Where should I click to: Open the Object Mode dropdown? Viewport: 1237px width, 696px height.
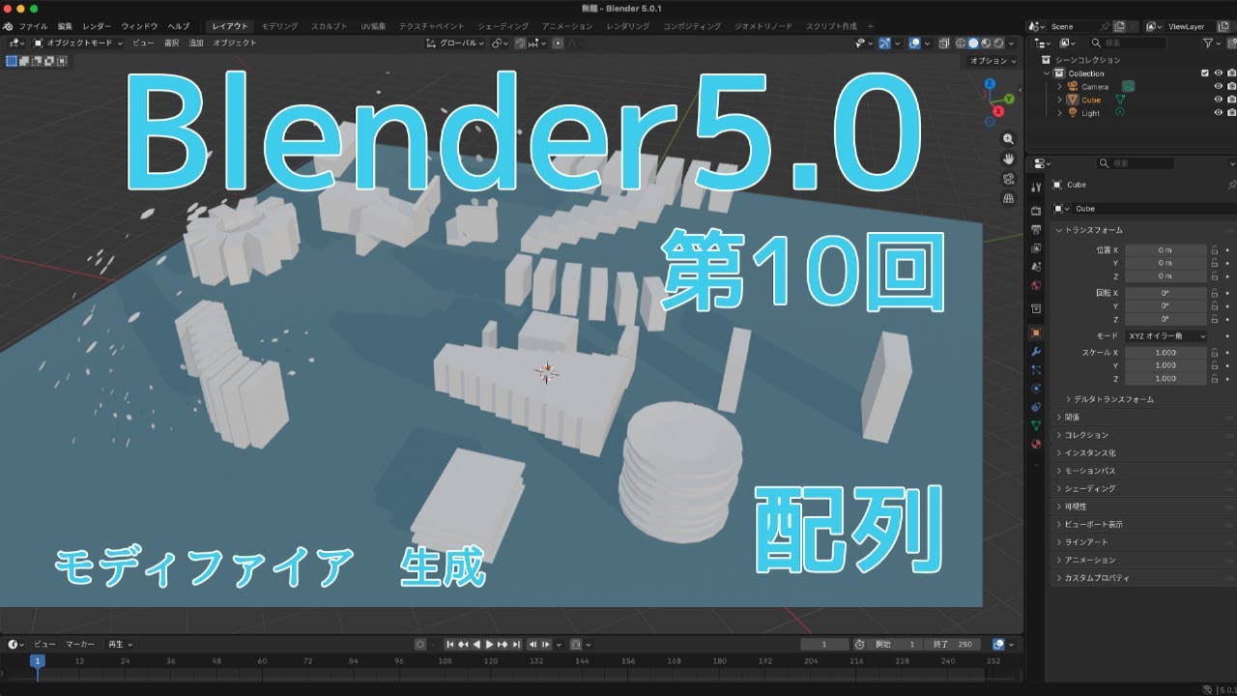tap(79, 43)
